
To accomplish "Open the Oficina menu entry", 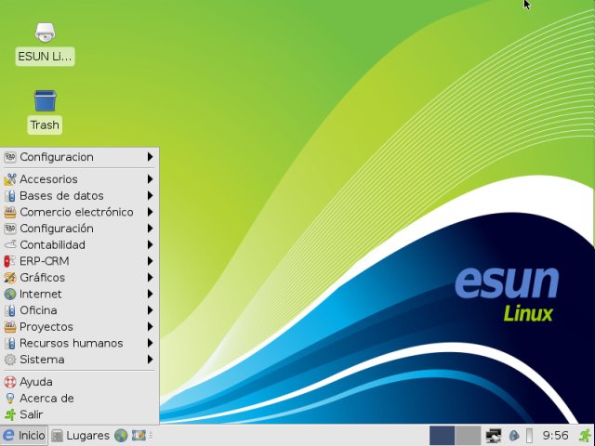I will (x=79, y=310).
